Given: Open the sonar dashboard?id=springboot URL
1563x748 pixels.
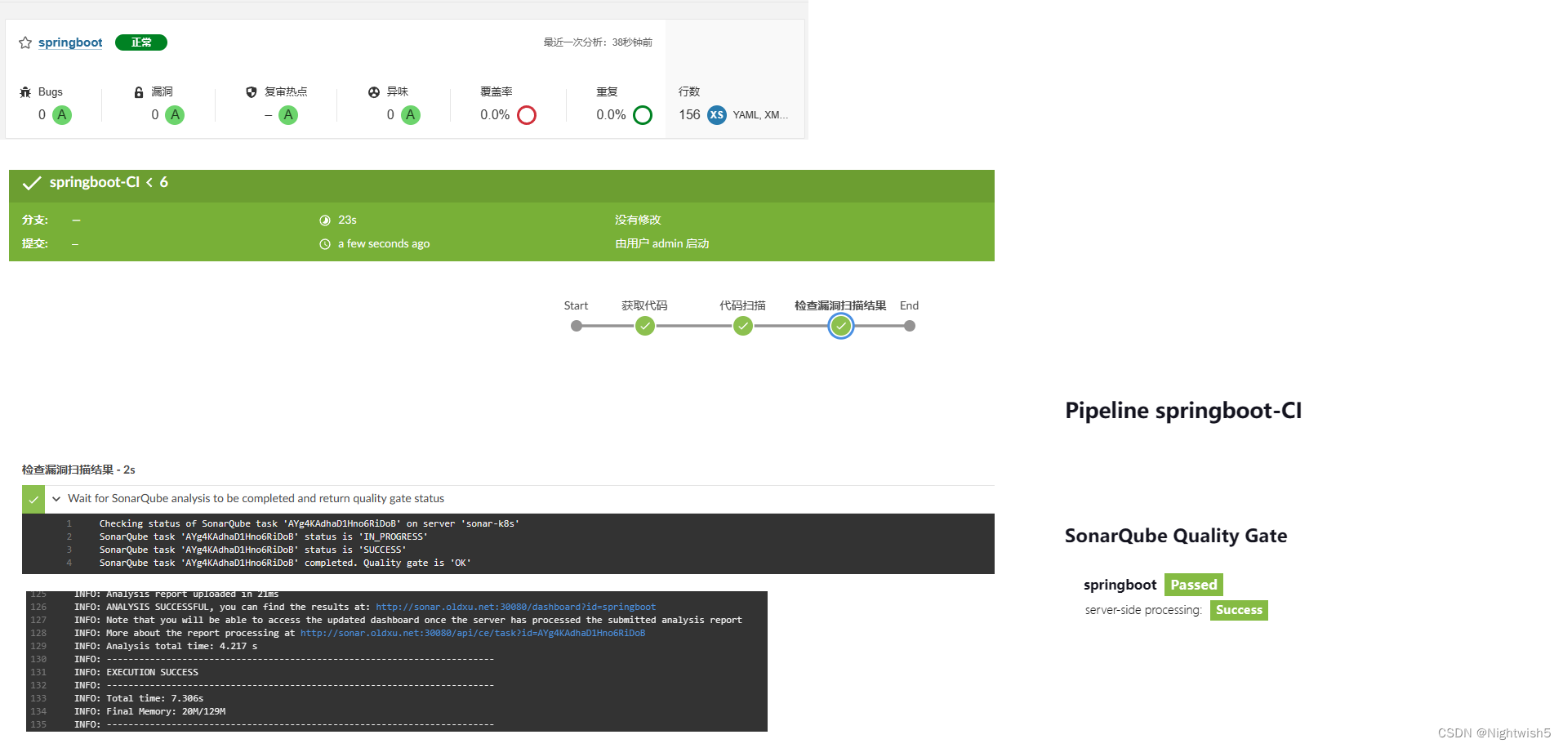Looking at the screenshot, I should click(x=515, y=607).
